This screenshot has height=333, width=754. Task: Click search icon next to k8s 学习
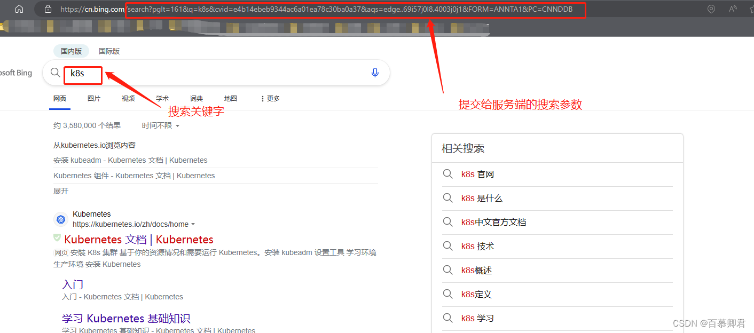pyautogui.click(x=448, y=318)
